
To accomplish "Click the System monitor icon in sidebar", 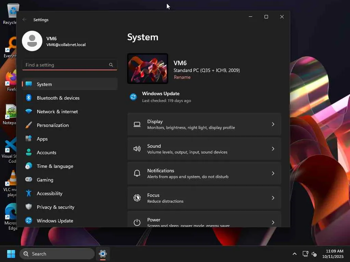I will (x=29, y=84).
